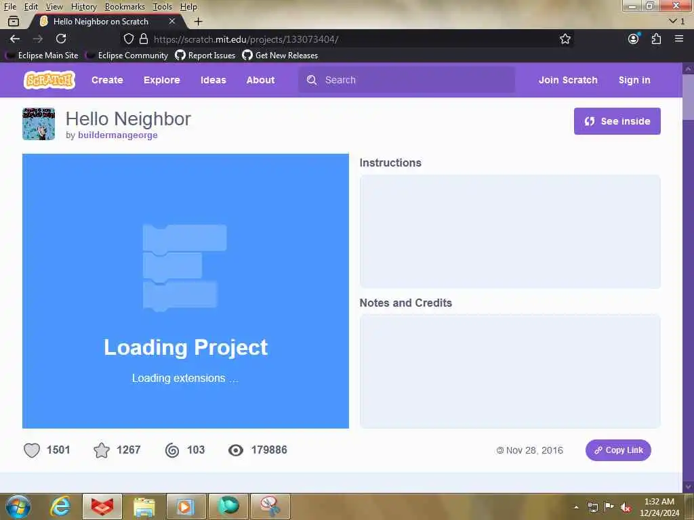
Task: Open a new tab with the plus button
Action: click(x=199, y=21)
